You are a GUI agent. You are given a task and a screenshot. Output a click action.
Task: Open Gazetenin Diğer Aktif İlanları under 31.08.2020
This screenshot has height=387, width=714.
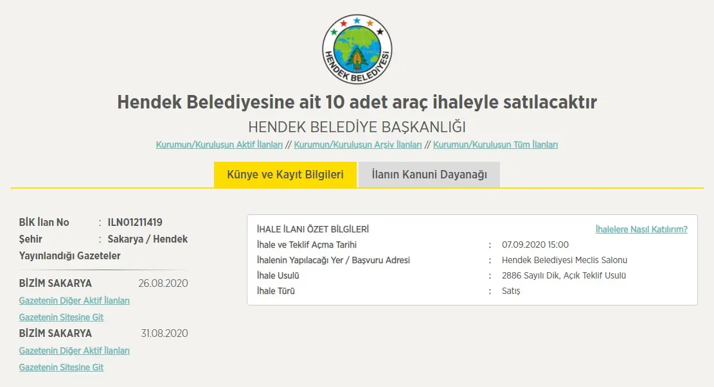point(74,350)
